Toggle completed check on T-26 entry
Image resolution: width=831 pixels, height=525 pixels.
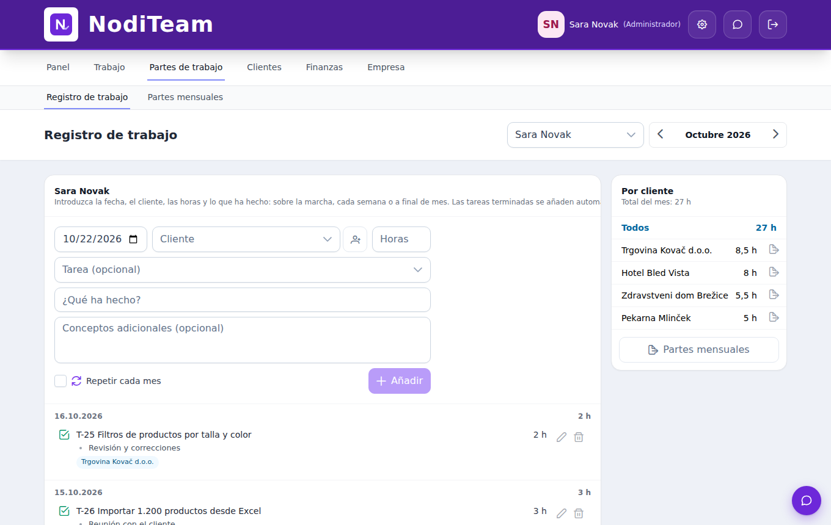pyautogui.click(x=64, y=511)
